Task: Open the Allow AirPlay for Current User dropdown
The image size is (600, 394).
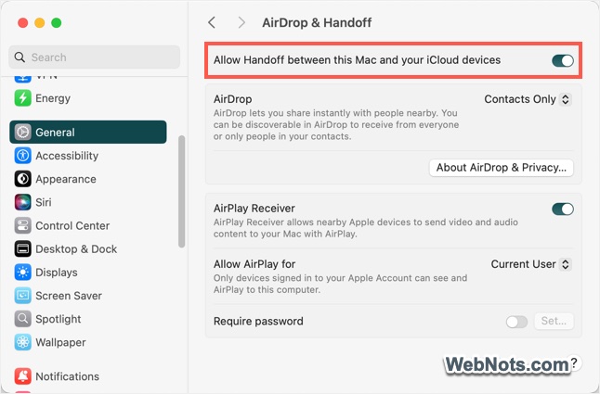Action: pyautogui.click(x=531, y=264)
